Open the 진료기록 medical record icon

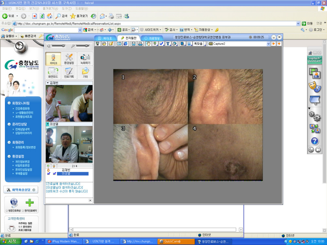pos(69,73)
